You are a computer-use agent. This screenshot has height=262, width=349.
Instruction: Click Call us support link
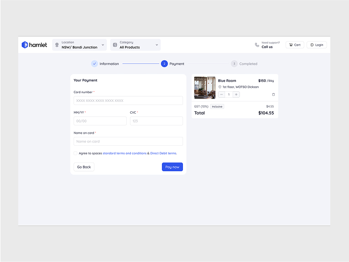[x=267, y=47]
